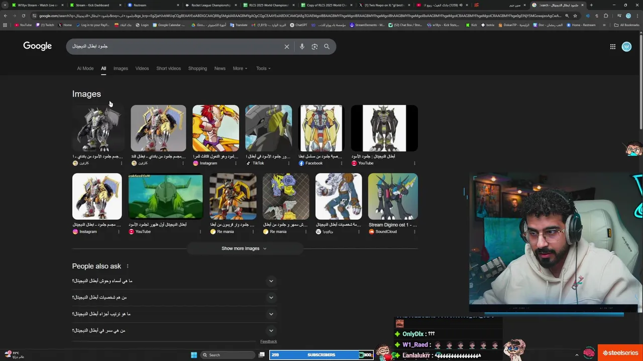Open the Google account avatar

(626, 47)
